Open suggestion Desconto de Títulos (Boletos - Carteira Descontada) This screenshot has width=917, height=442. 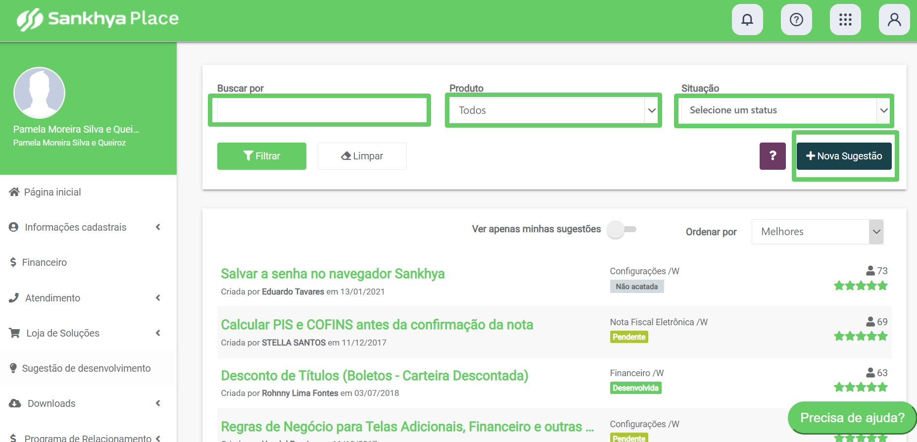(375, 376)
